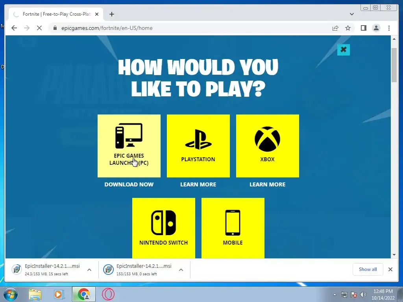Bookmark this page with the star
403x302 pixels.
[348, 28]
